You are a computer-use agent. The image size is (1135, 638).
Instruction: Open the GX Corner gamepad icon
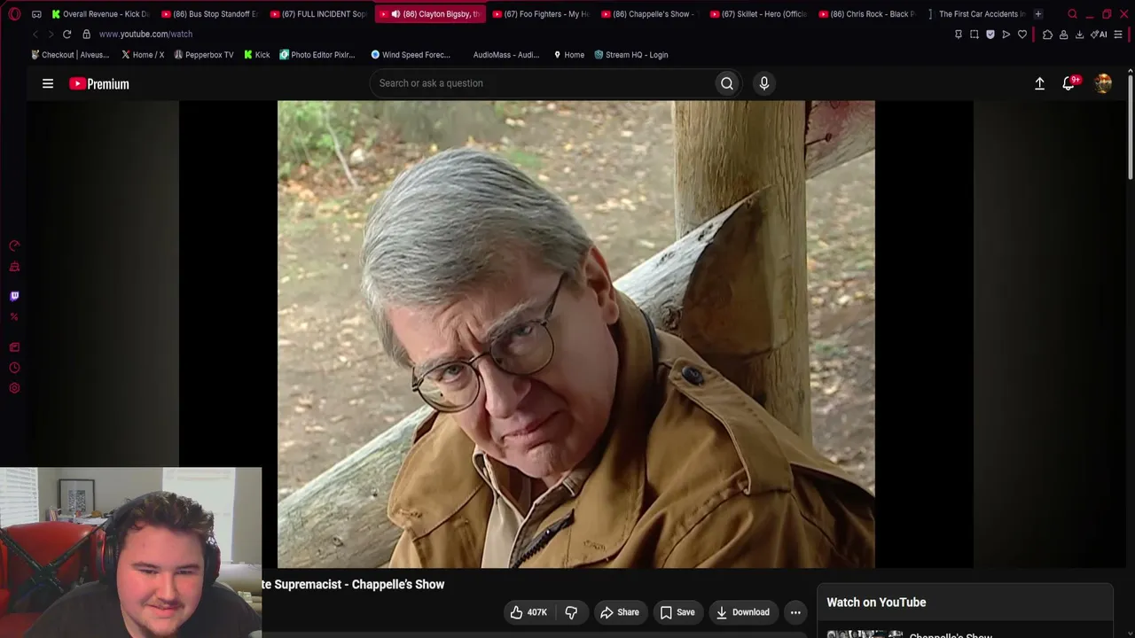(x=36, y=14)
